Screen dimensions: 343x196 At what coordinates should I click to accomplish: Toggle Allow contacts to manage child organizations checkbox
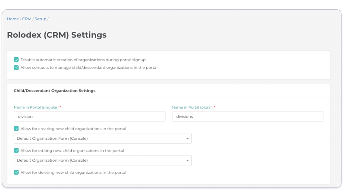16,68
